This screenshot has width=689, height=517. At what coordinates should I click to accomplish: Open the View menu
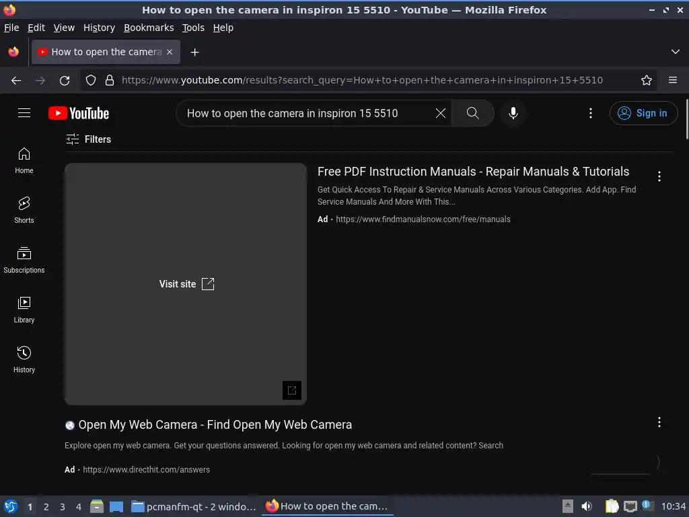pyautogui.click(x=64, y=28)
